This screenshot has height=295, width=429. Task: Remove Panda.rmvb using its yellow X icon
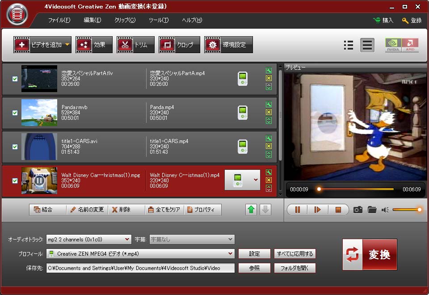tap(269, 112)
